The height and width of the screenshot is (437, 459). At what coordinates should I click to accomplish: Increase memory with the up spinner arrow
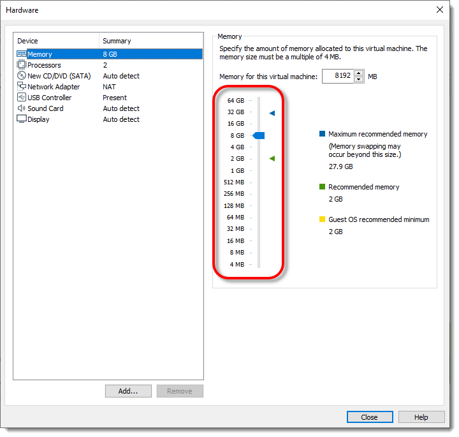coord(358,73)
